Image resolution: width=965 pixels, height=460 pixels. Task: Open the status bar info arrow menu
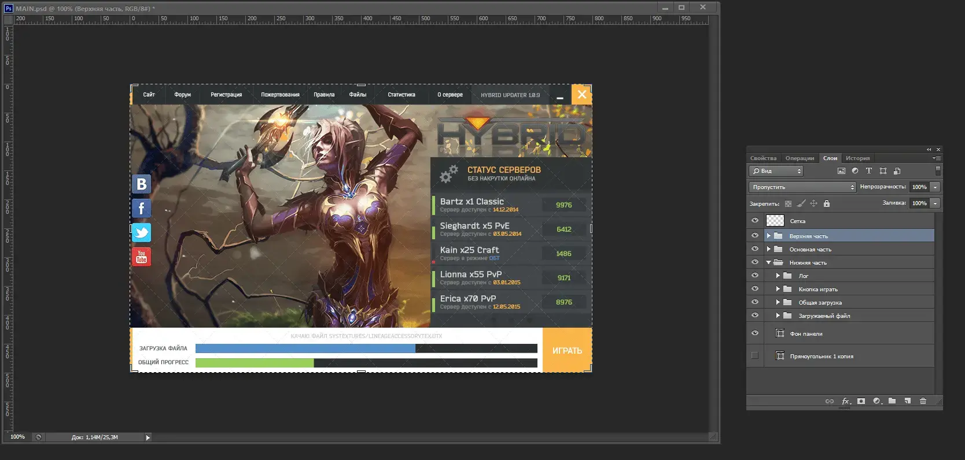pyautogui.click(x=148, y=437)
